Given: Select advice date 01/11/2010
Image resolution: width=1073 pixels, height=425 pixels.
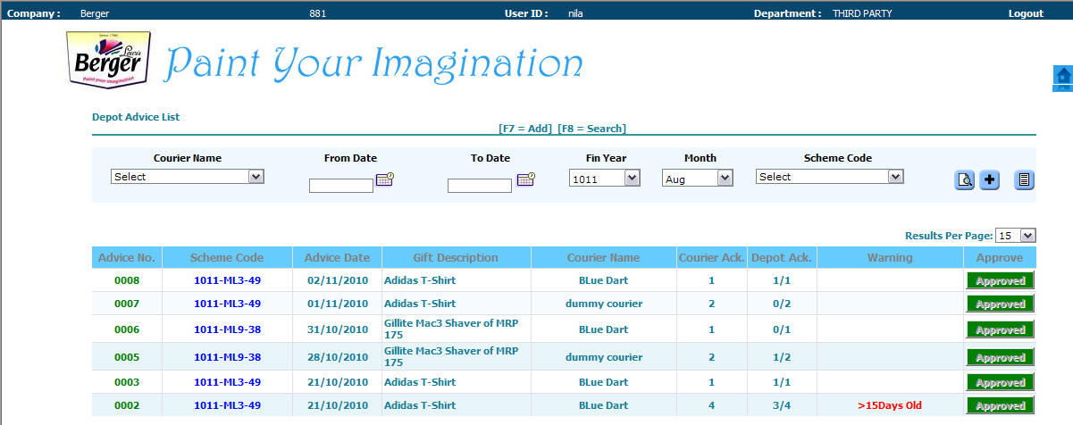Looking at the screenshot, I should click(338, 304).
